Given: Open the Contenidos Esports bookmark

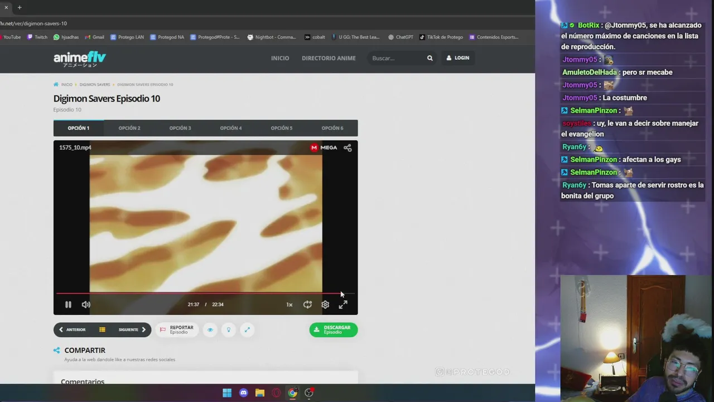Looking at the screenshot, I should pos(494,37).
